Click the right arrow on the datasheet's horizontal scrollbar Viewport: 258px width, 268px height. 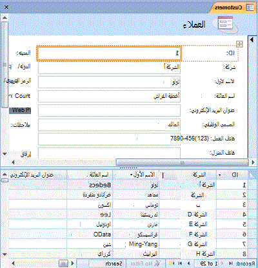pos(73,263)
